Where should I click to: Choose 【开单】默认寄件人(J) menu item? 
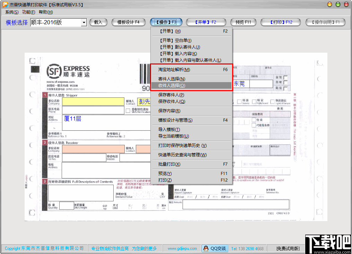pos(192,47)
